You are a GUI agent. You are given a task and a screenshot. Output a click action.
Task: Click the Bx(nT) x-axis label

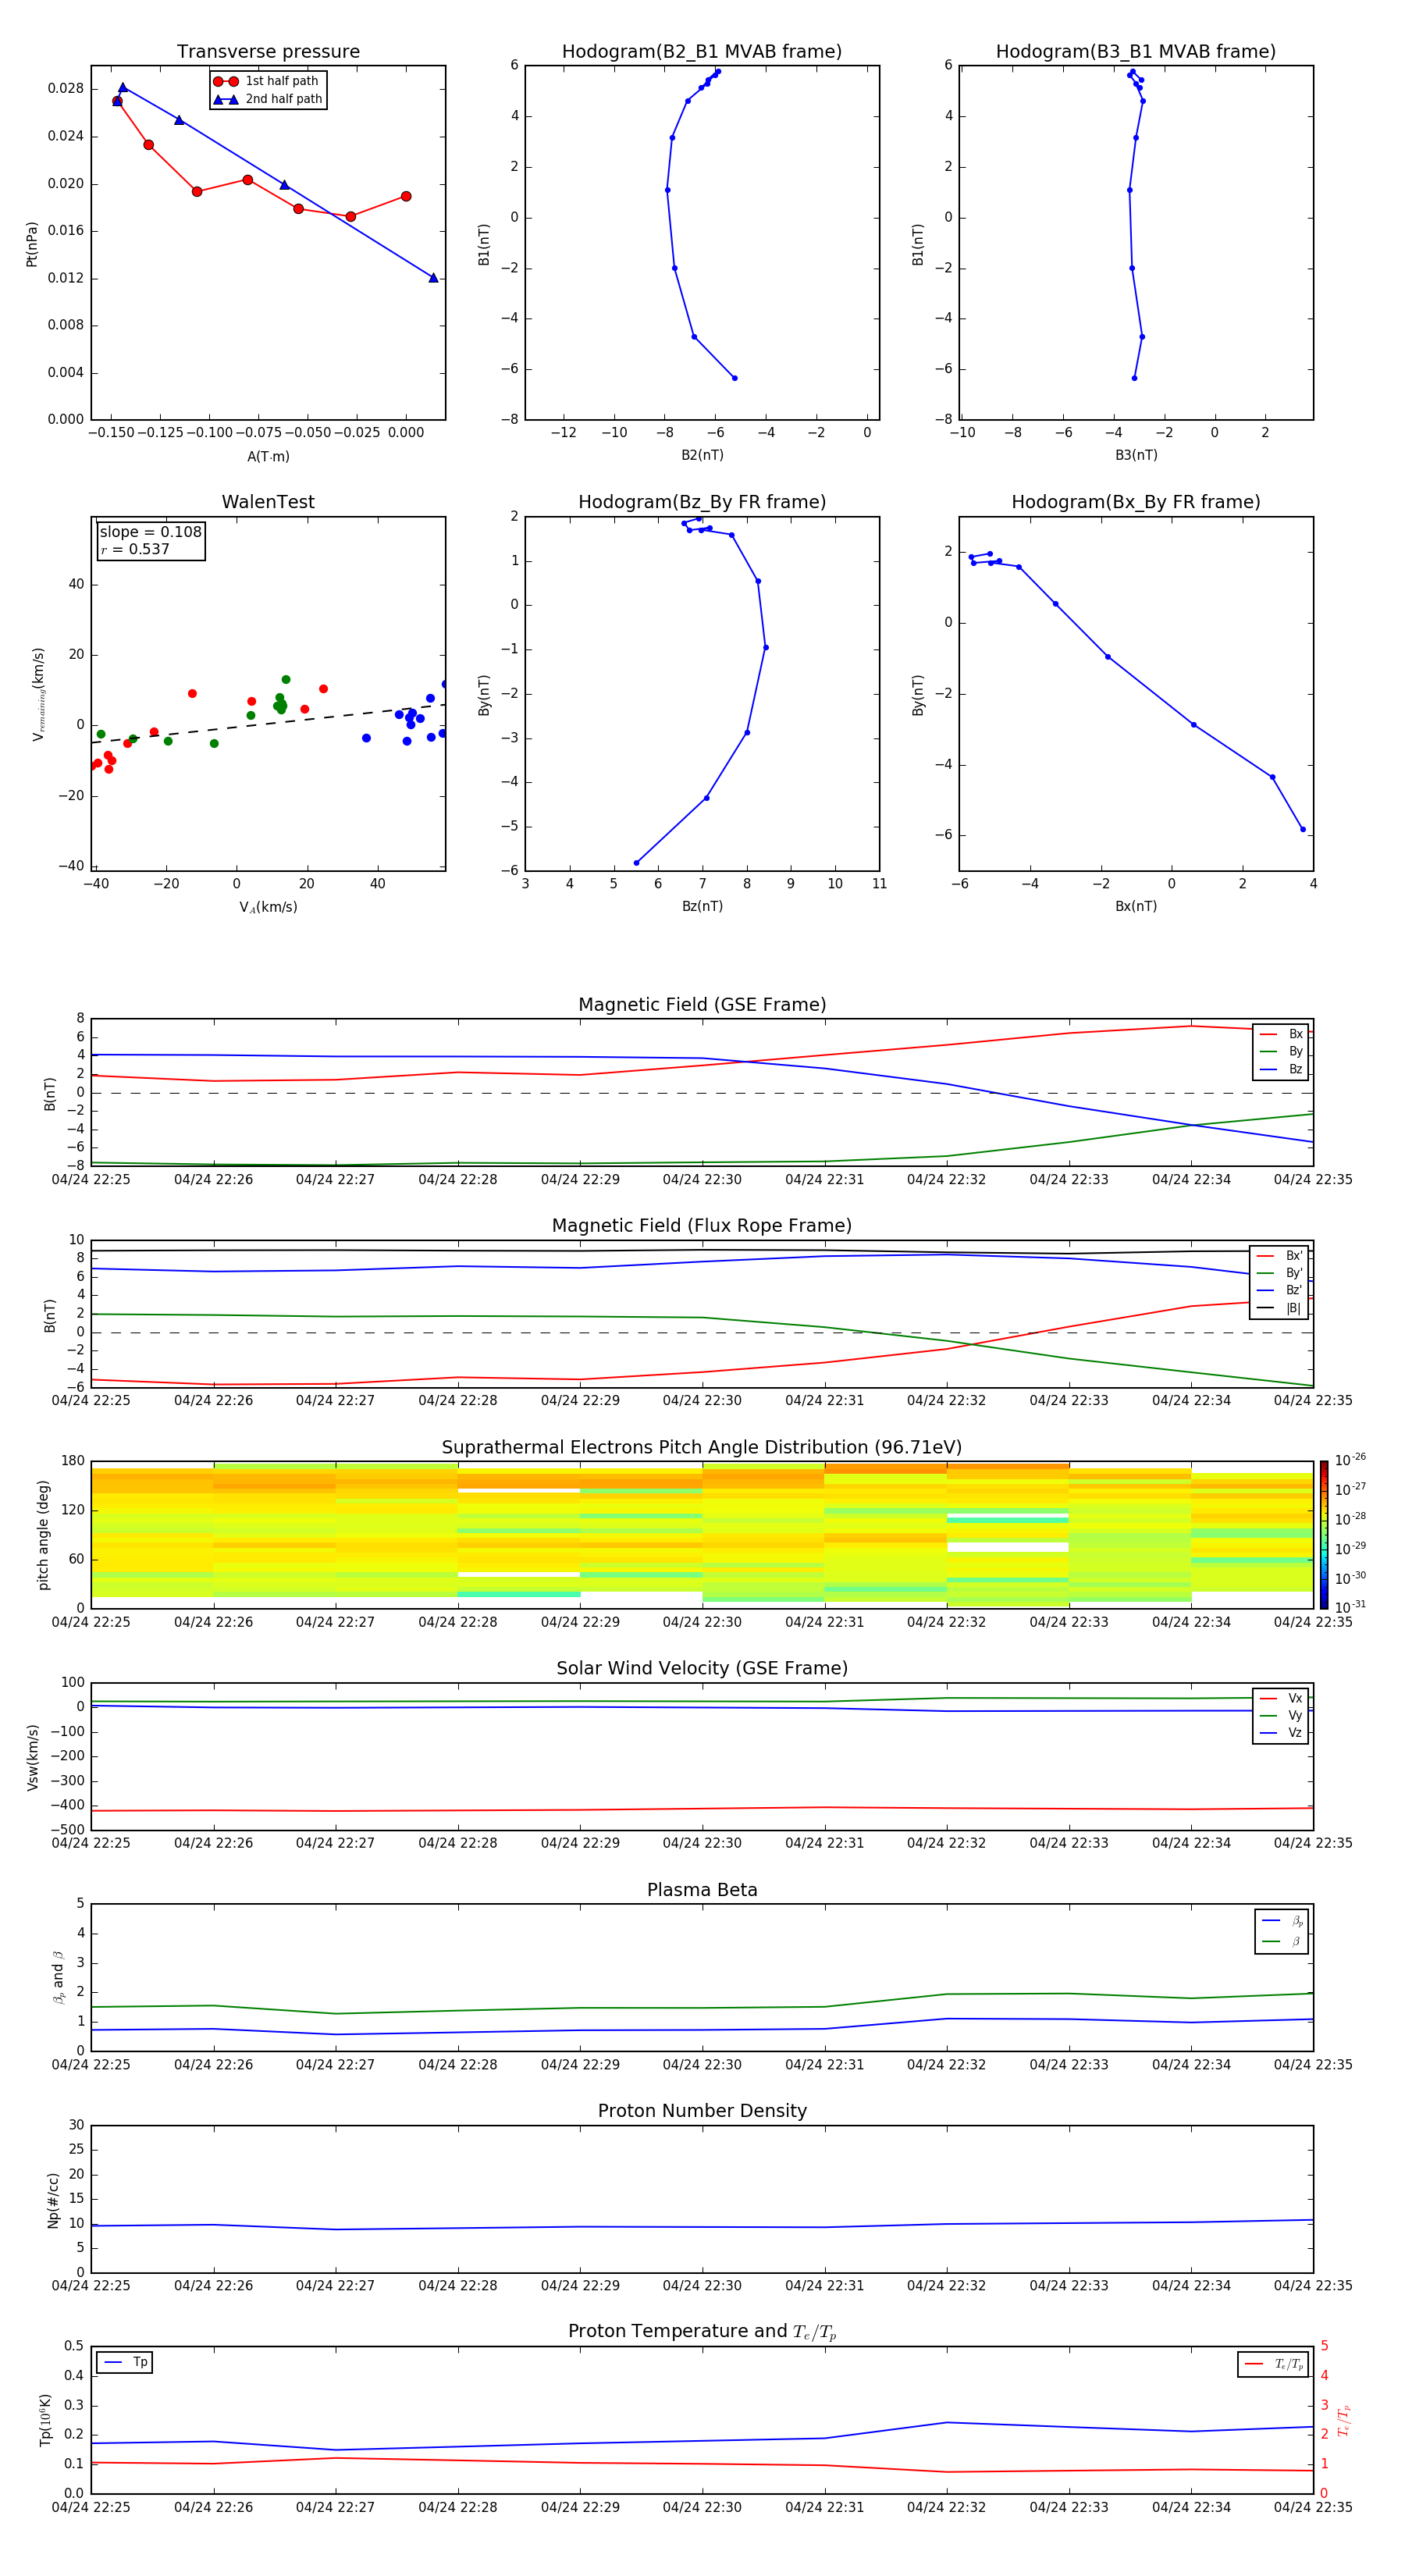pos(1136,906)
